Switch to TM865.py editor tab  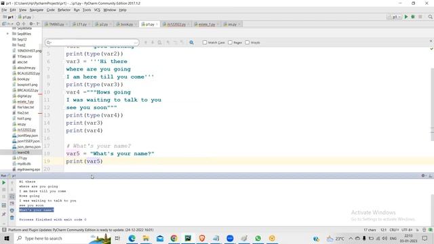(x=56, y=24)
